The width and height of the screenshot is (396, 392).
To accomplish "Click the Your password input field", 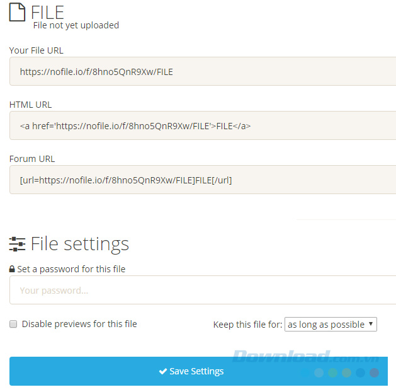I will pos(201,290).
